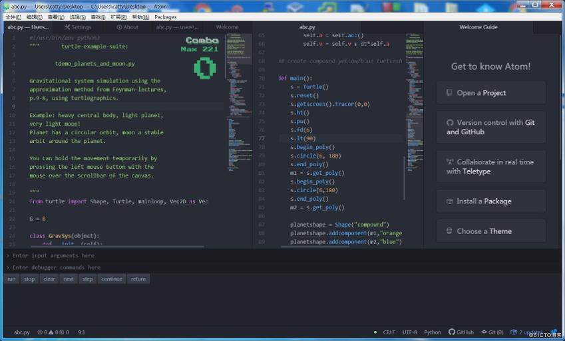Viewport: 565px width, 341px height.
Task: Click the vertical scrollbar in middle editor
Action: click(x=404, y=178)
